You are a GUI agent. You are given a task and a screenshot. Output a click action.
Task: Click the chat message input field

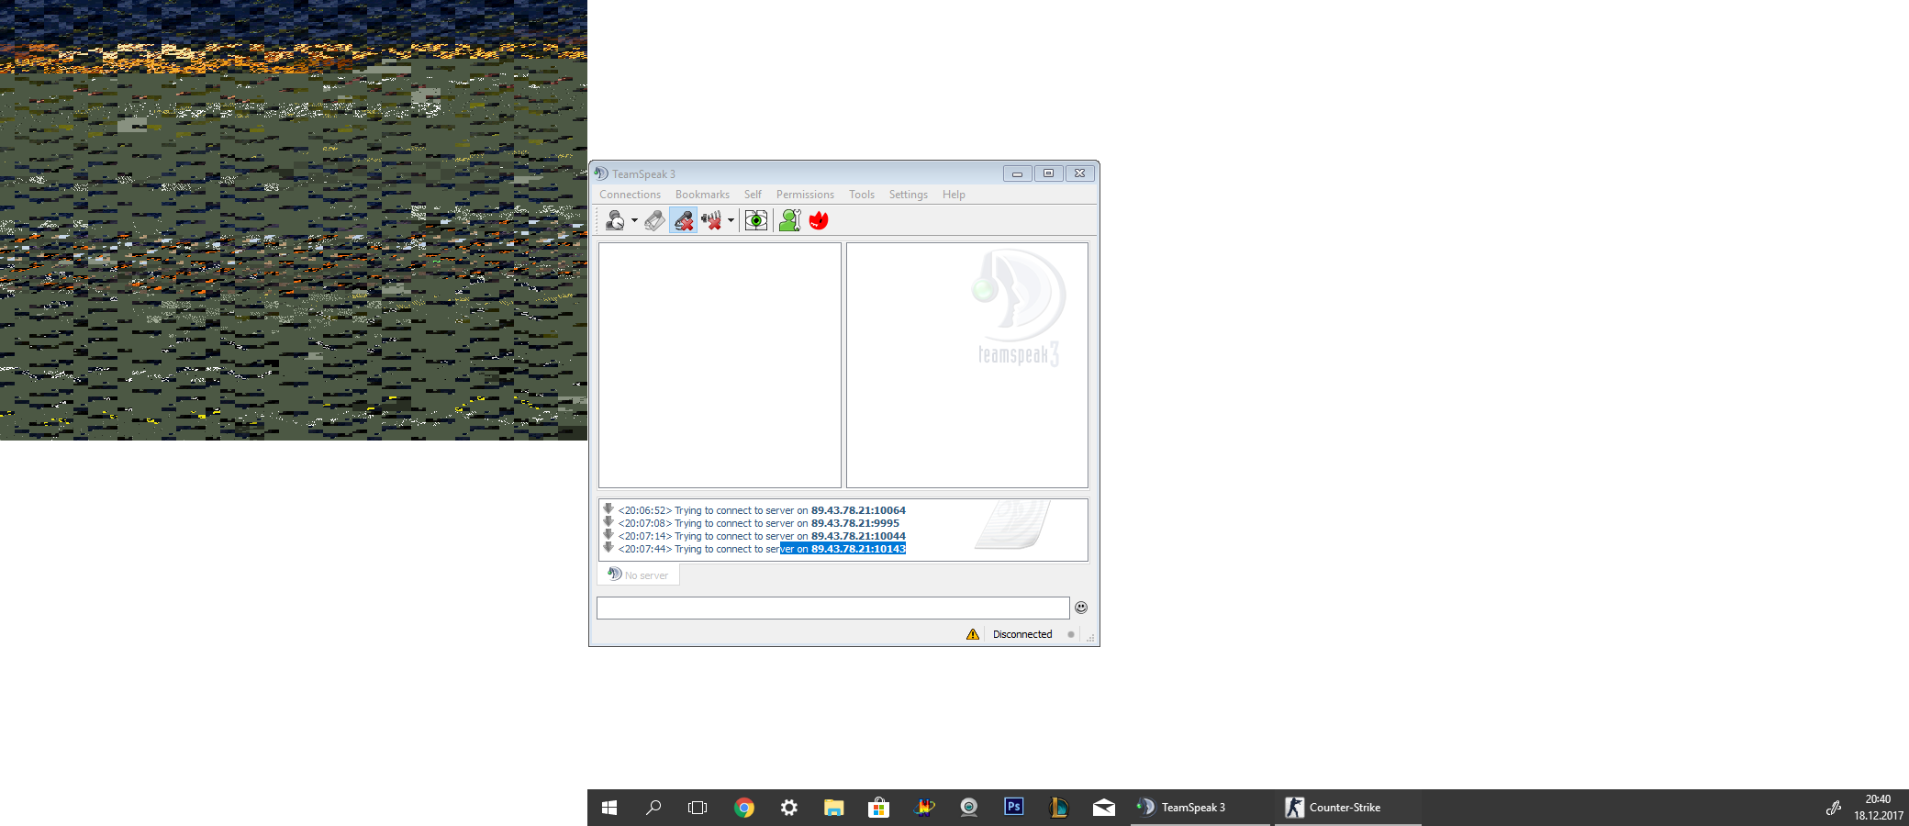coord(832,608)
